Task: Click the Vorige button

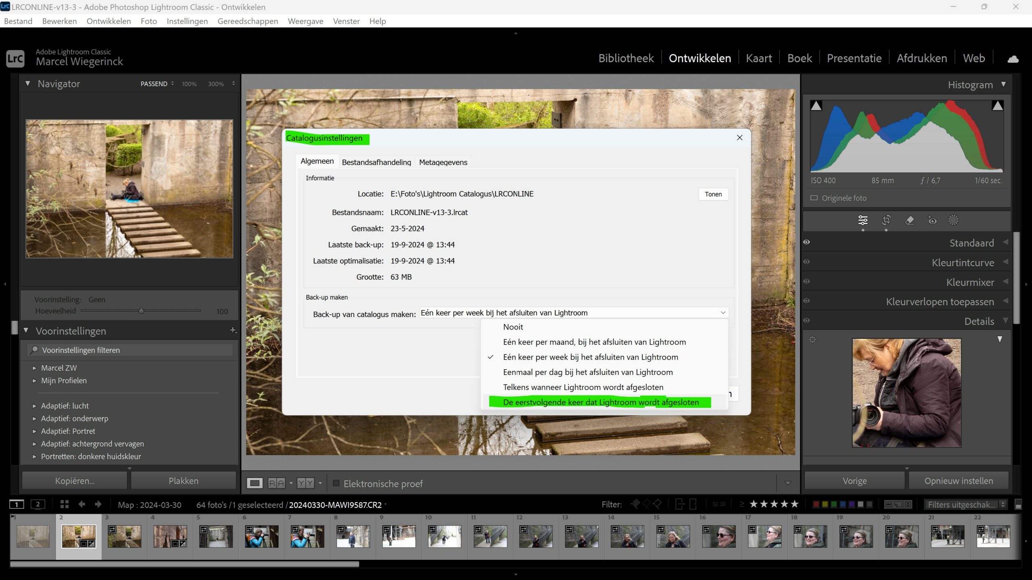Action: coord(855,481)
